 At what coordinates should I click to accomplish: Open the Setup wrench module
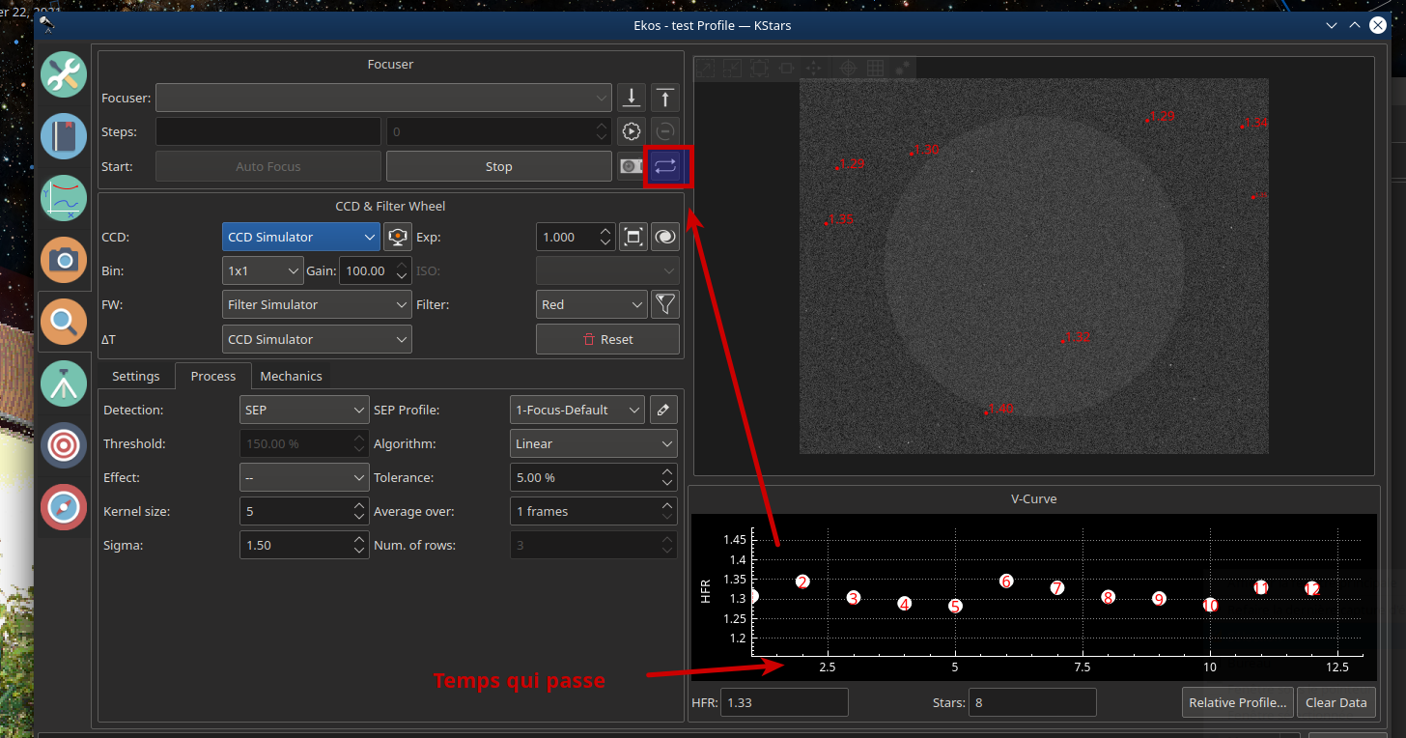coord(64,74)
